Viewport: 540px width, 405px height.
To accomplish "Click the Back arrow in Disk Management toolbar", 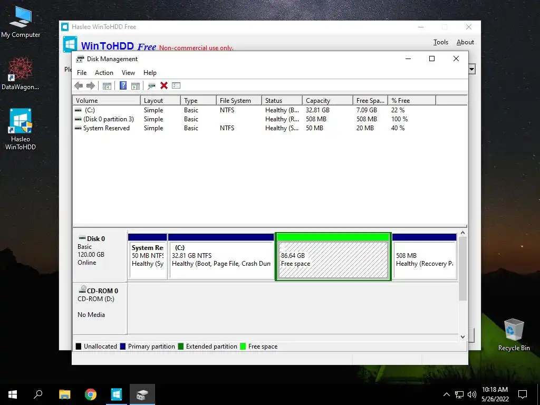I will (x=79, y=86).
